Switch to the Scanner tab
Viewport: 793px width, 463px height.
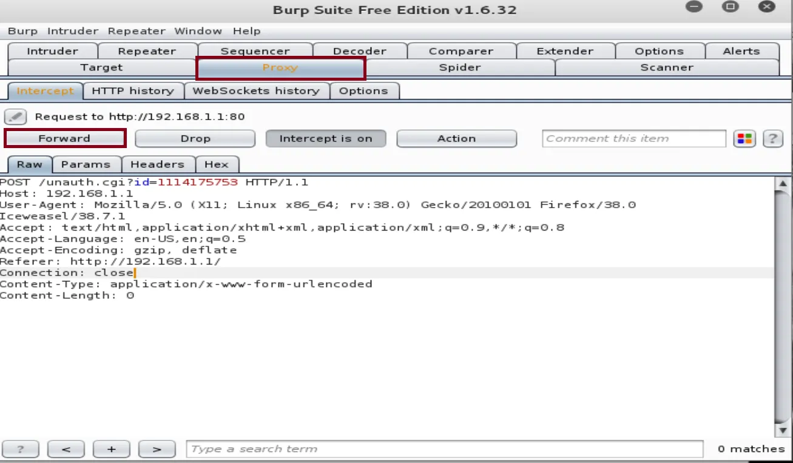(x=667, y=67)
